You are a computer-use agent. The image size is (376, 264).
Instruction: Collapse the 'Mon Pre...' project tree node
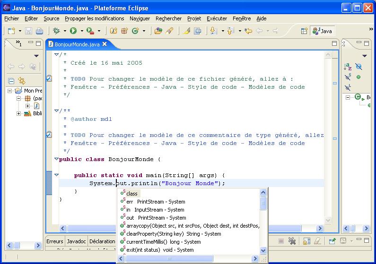(11, 91)
